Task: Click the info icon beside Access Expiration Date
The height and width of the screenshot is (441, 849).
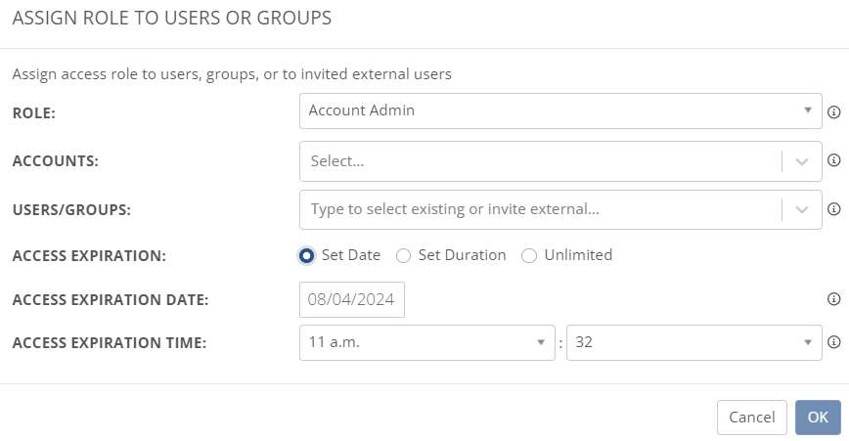Action: (833, 298)
